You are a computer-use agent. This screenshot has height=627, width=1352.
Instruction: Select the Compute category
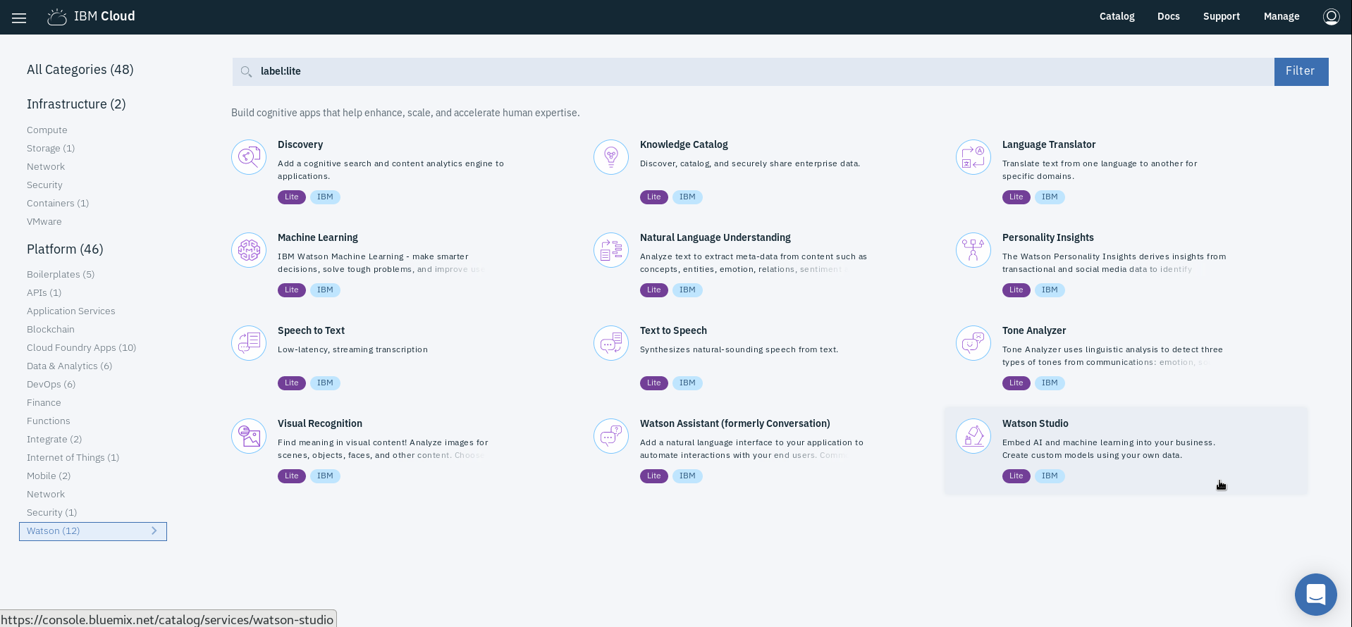point(47,130)
